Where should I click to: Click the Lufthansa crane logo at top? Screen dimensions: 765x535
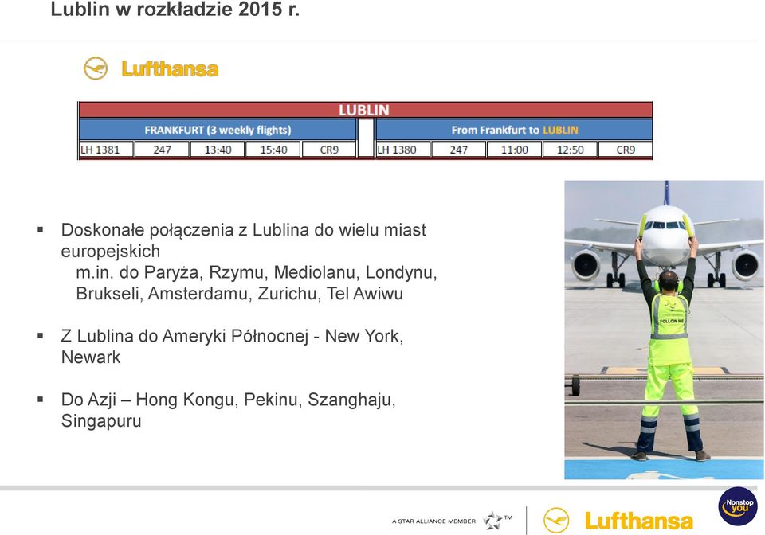coord(96,68)
